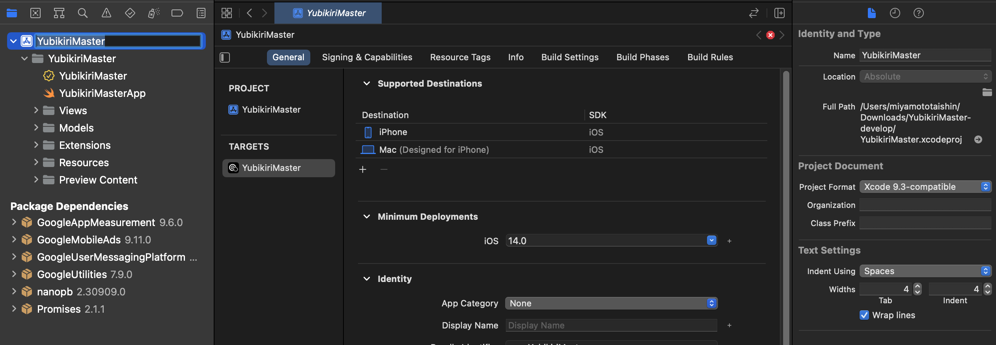
Task: Show the Quick Help inspector
Action: pyautogui.click(x=919, y=13)
